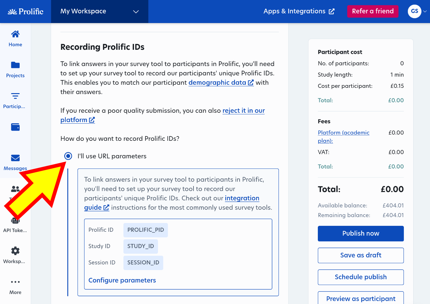Expand the My Workspace dropdown
Image resolution: width=430 pixels, height=304 pixels.
point(99,12)
